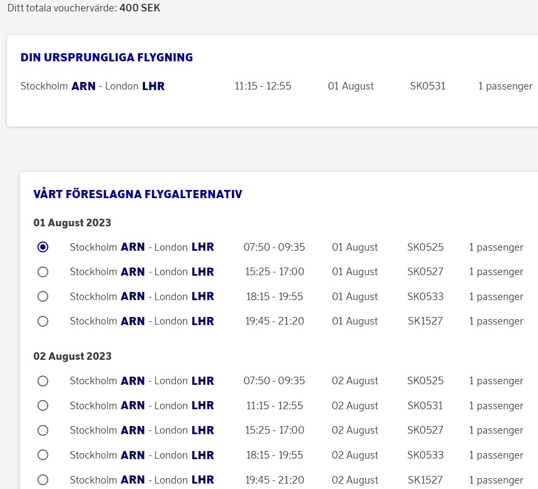The height and width of the screenshot is (489, 538).
Task: Pick the 15:25 flight radio on 02 August
Action: point(43,430)
